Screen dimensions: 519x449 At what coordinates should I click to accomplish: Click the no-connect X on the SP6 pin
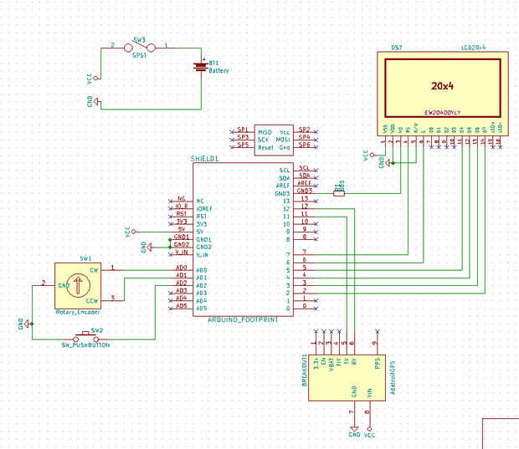point(316,147)
